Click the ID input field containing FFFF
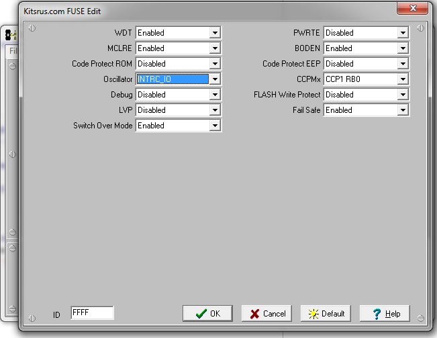The height and width of the screenshot is (338, 437). (x=92, y=313)
